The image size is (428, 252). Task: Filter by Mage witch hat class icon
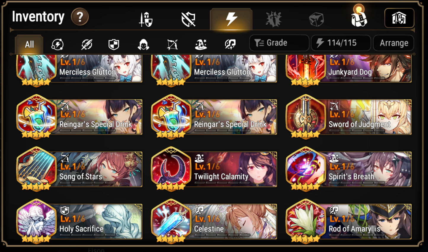coord(201,44)
